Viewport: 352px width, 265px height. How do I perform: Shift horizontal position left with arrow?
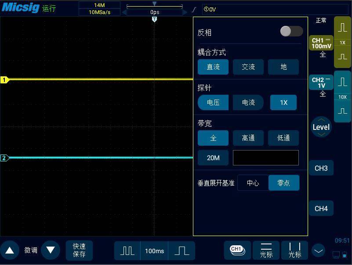point(124,12)
